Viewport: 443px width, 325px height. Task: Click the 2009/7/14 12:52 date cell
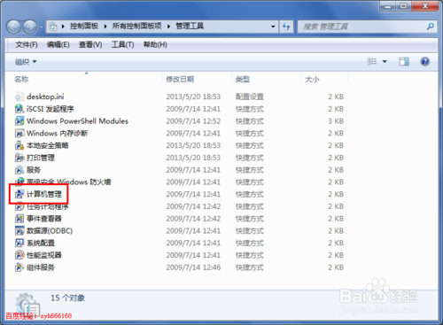point(193,121)
